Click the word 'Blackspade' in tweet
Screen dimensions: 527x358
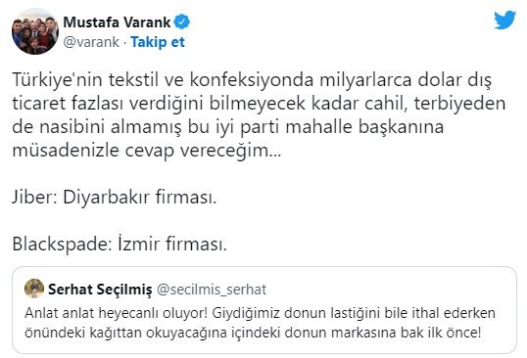coord(60,244)
